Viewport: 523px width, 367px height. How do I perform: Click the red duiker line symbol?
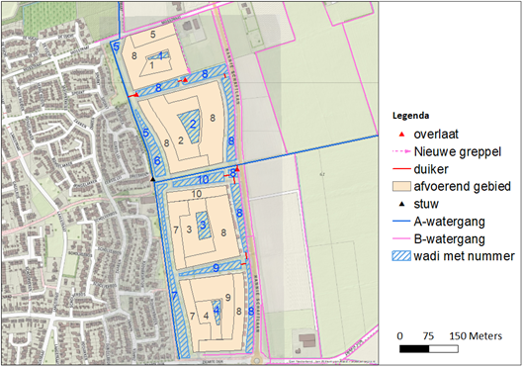coord(401,169)
